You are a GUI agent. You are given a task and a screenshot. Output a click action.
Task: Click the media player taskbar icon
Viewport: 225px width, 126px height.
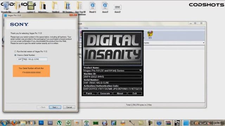32,123
